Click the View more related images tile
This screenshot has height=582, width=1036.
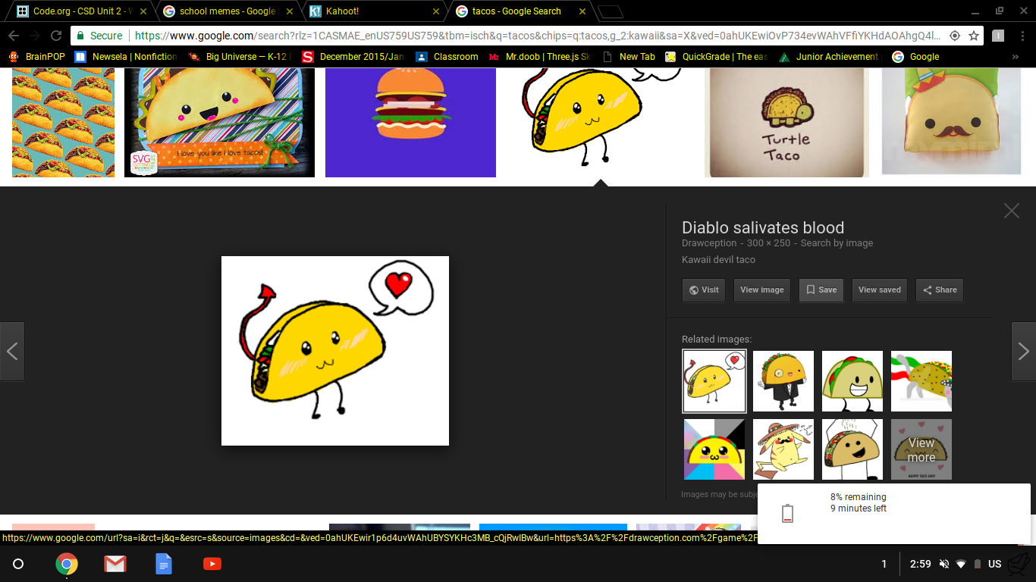[921, 449]
